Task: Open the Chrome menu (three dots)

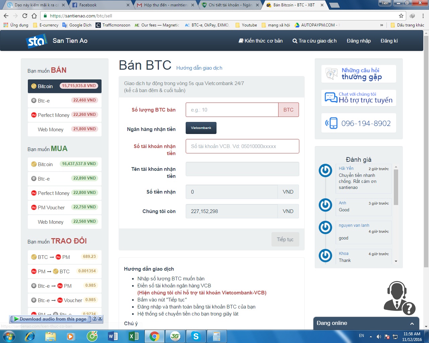Action: pos(423,16)
